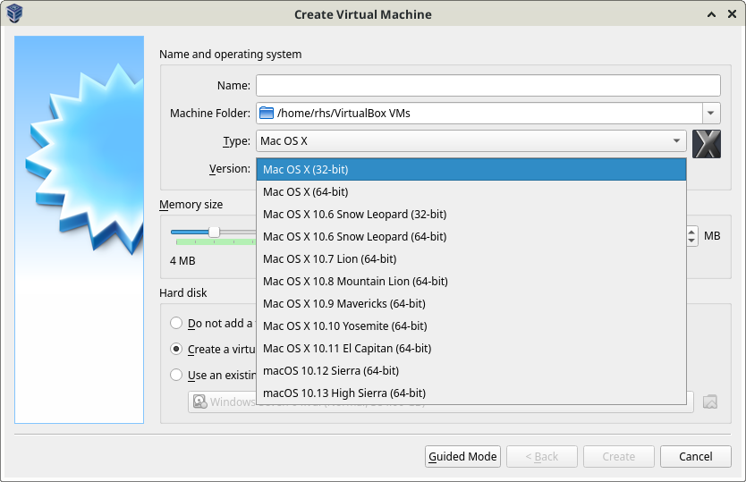Select Mac OS X 10.8 Mountain Lion (64-bit)
The width and height of the screenshot is (746, 482).
471,281
